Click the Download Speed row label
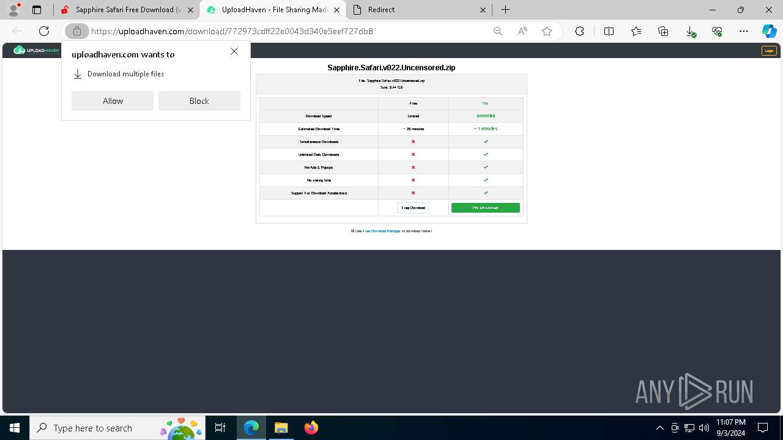783x440 pixels. click(x=319, y=116)
